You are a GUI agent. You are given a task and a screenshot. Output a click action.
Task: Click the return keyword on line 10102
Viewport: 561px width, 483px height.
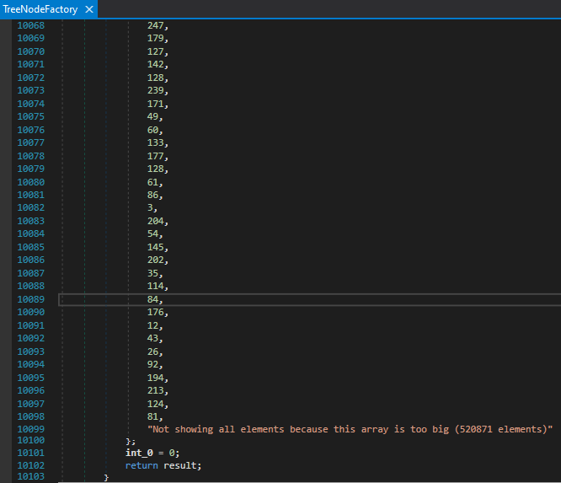142,465
